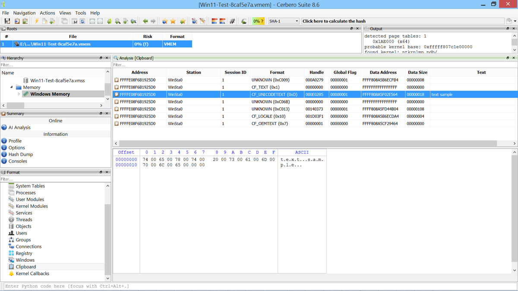Click the Save floppy disk toolbar icon
Image resolution: width=518 pixels, height=291 pixels.
click(x=7, y=21)
